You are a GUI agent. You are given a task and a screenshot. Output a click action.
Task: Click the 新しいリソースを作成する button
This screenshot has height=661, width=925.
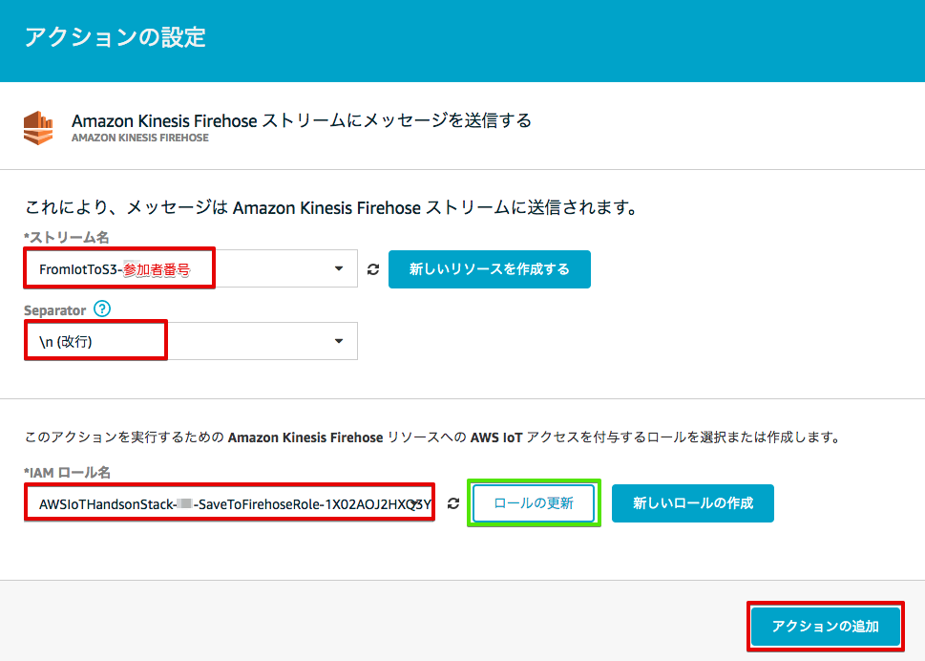pyautogui.click(x=490, y=269)
